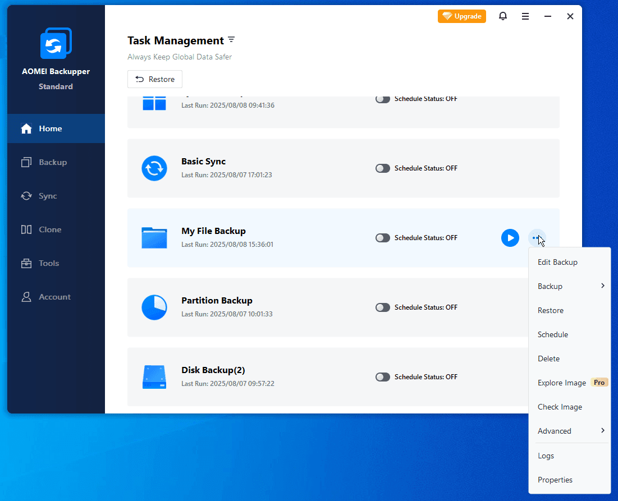Click the My File Backup folder icon
Image resolution: width=618 pixels, height=501 pixels.
pyautogui.click(x=154, y=238)
